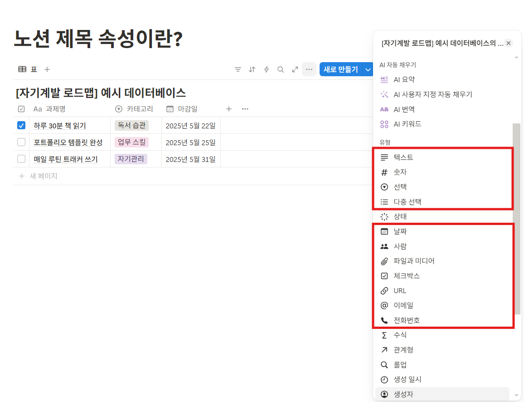Click the expand to full page icon
Screen dimensions: 524x402
[x=295, y=69]
